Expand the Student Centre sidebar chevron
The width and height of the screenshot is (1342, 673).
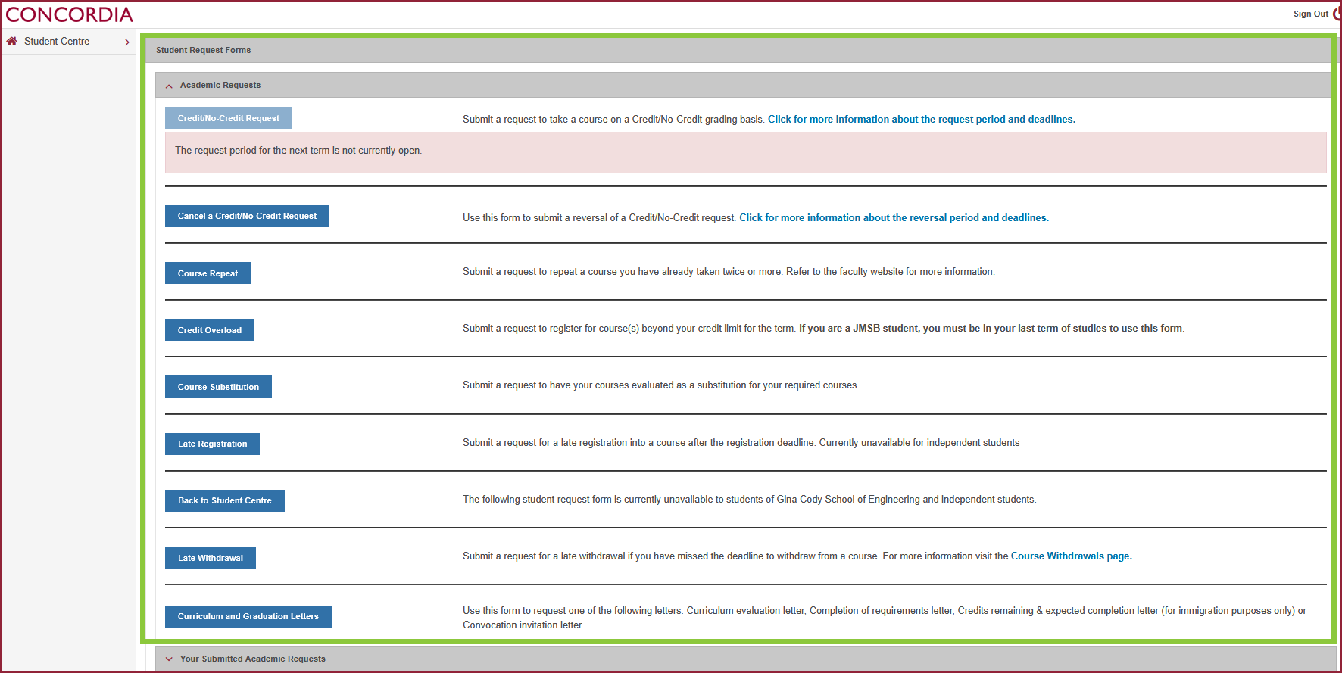tap(127, 42)
